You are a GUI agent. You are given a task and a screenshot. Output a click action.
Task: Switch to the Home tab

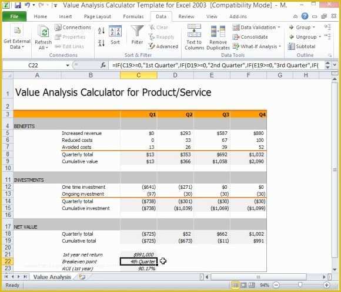point(41,16)
